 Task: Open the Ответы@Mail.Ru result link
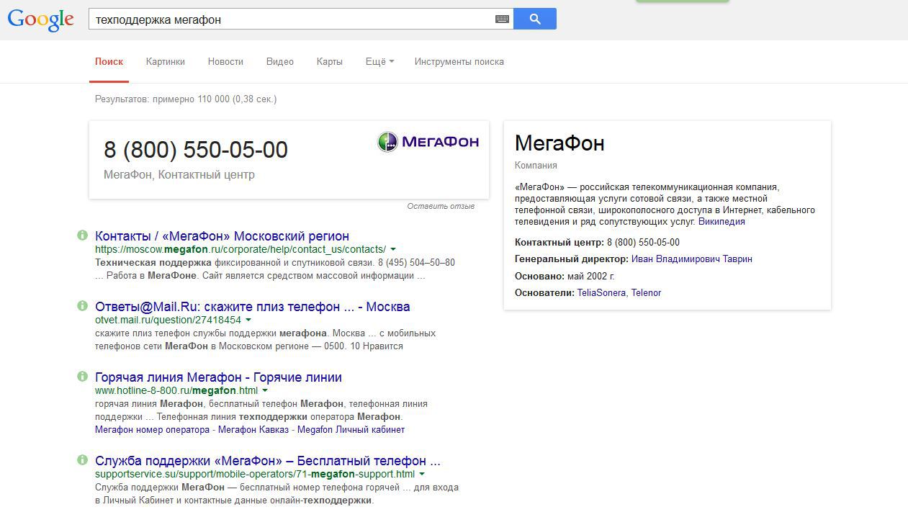[253, 306]
